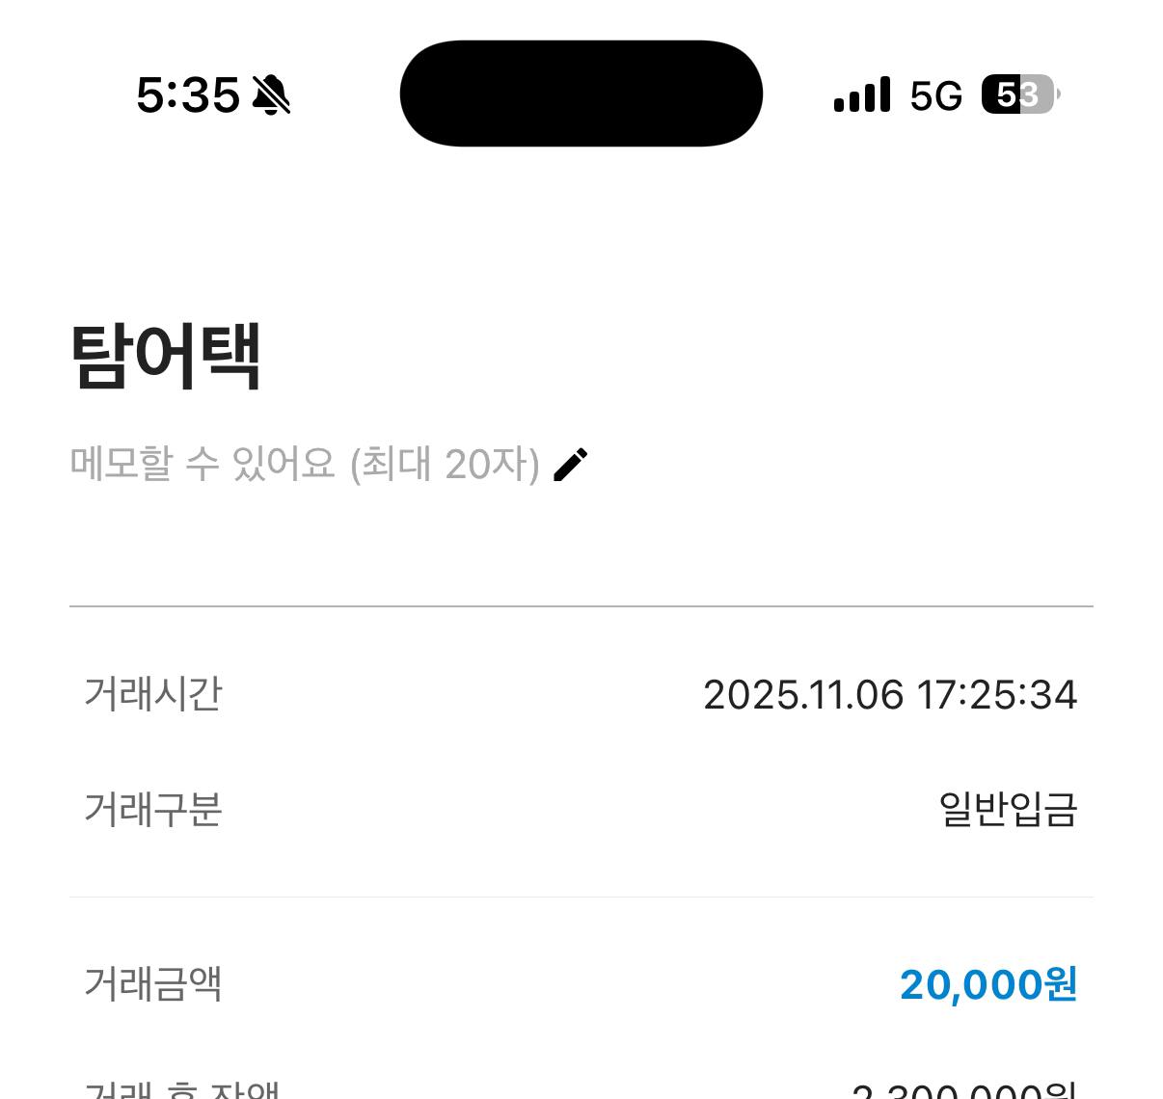
Task: Tap the memo placeholder text field
Action: [304, 465]
